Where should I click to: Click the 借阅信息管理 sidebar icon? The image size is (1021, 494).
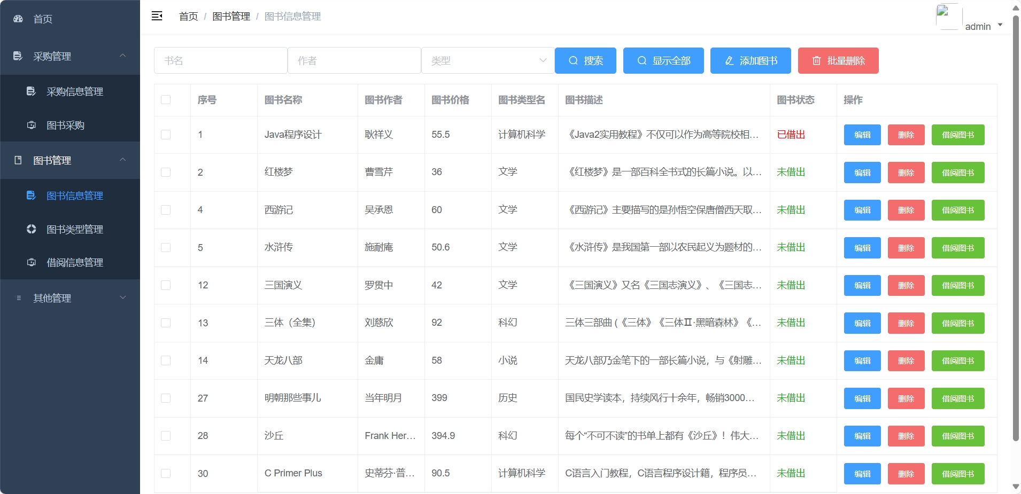tap(32, 262)
